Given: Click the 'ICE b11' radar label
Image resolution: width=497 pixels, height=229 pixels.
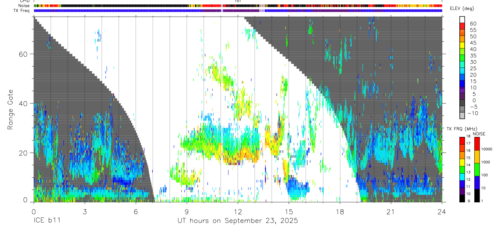Looking at the screenshot, I should click(x=47, y=221).
